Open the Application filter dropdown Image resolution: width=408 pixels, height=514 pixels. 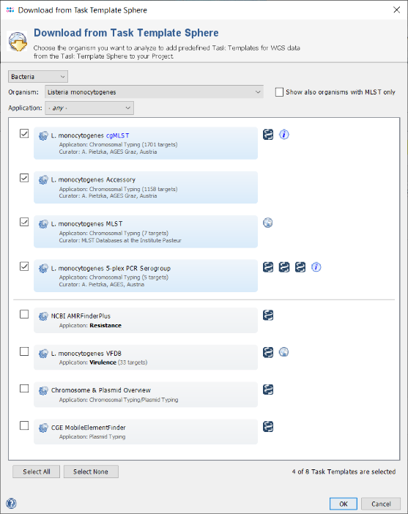click(x=89, y=108)
